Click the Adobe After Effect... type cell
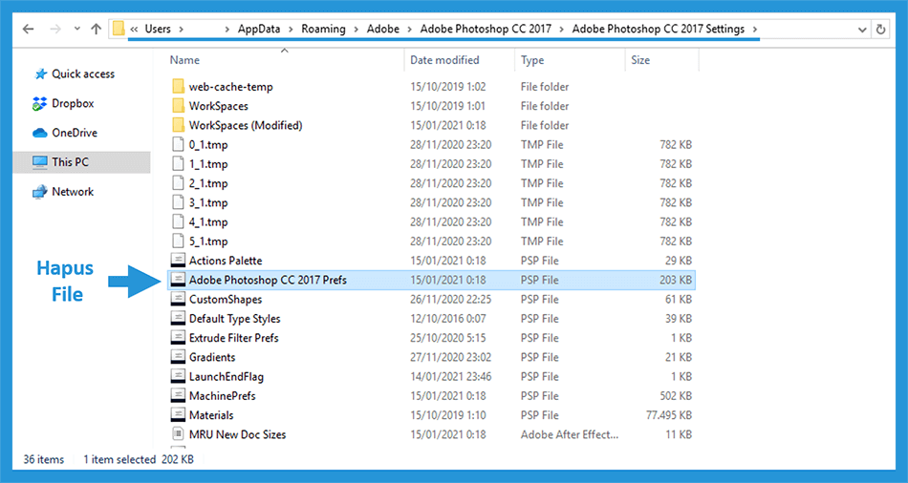The height and width of the screenshot is (483, 908). [570, 434]
